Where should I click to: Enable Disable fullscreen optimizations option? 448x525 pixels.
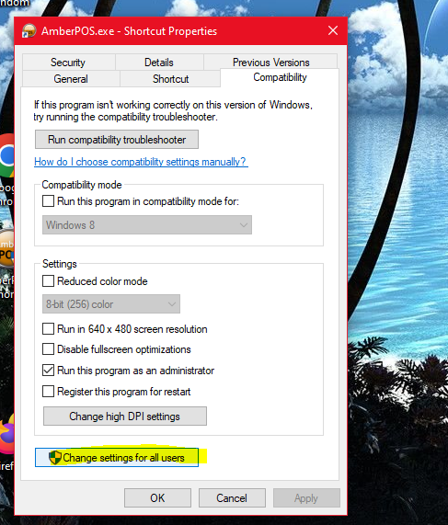pos(48,349)
